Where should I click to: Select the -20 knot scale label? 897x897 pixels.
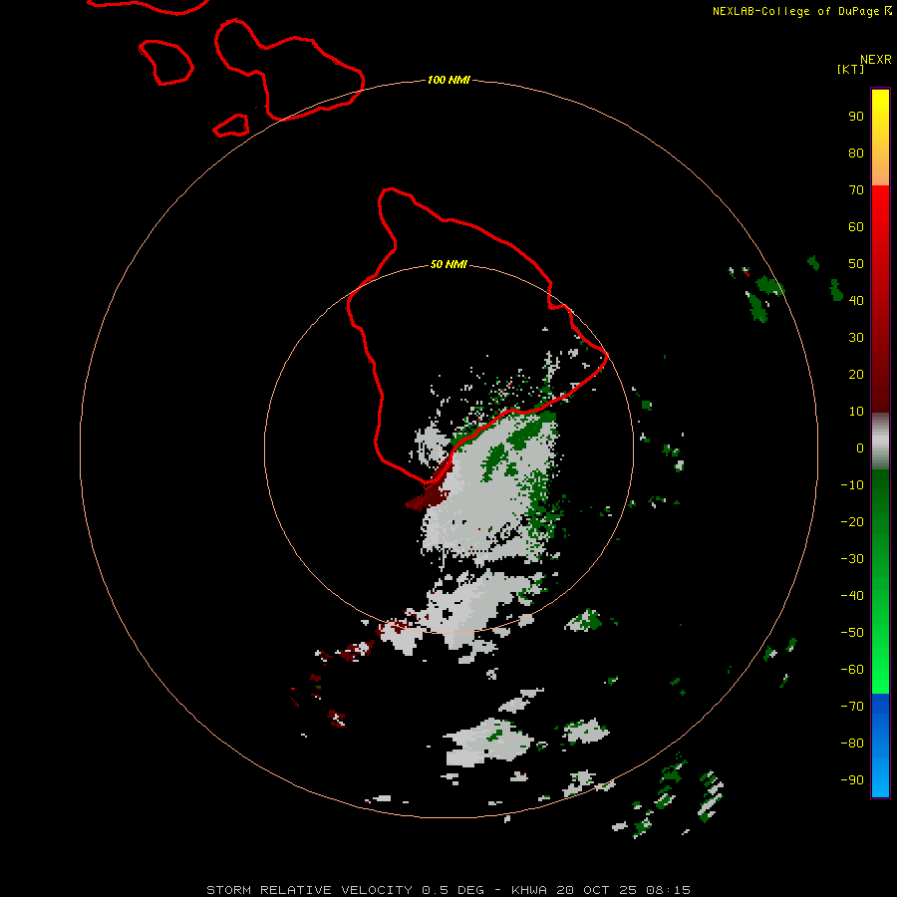tap(852, 521)
